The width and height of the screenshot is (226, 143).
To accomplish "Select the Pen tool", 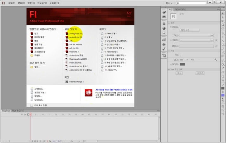I will coord(223,33).
